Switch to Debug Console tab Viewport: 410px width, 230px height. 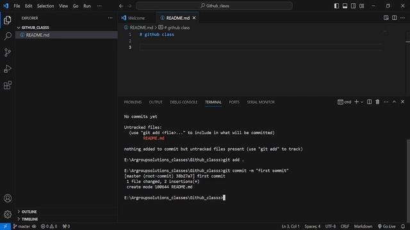tap(184, 102)
